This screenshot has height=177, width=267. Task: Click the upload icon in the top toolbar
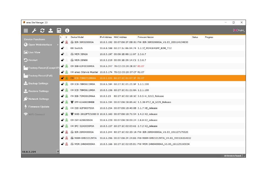[x=51, y=31]
